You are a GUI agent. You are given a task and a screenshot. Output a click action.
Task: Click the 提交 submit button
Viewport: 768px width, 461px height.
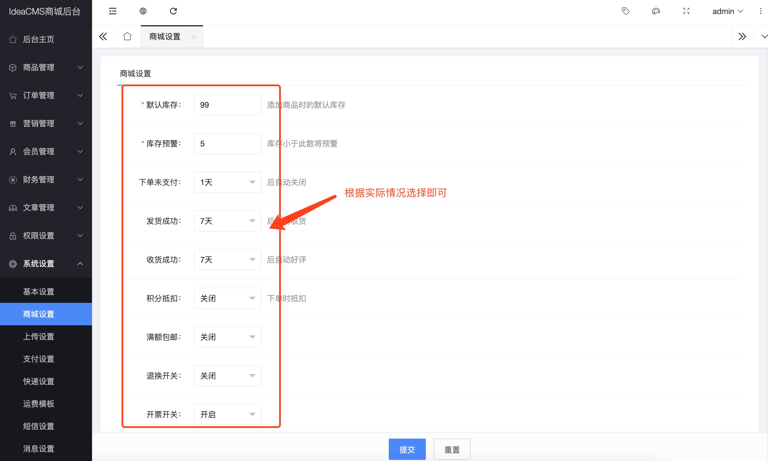[407, 449]
